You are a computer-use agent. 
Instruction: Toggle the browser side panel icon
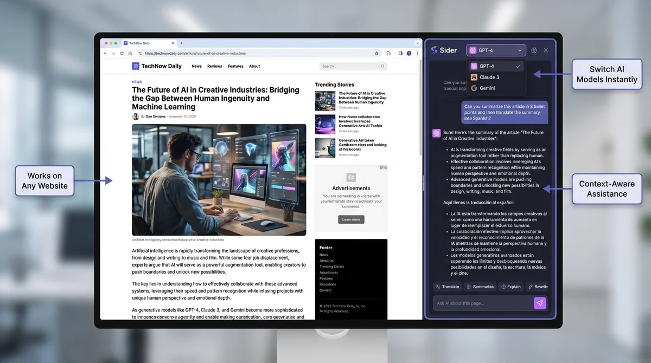tap(400, 54)
